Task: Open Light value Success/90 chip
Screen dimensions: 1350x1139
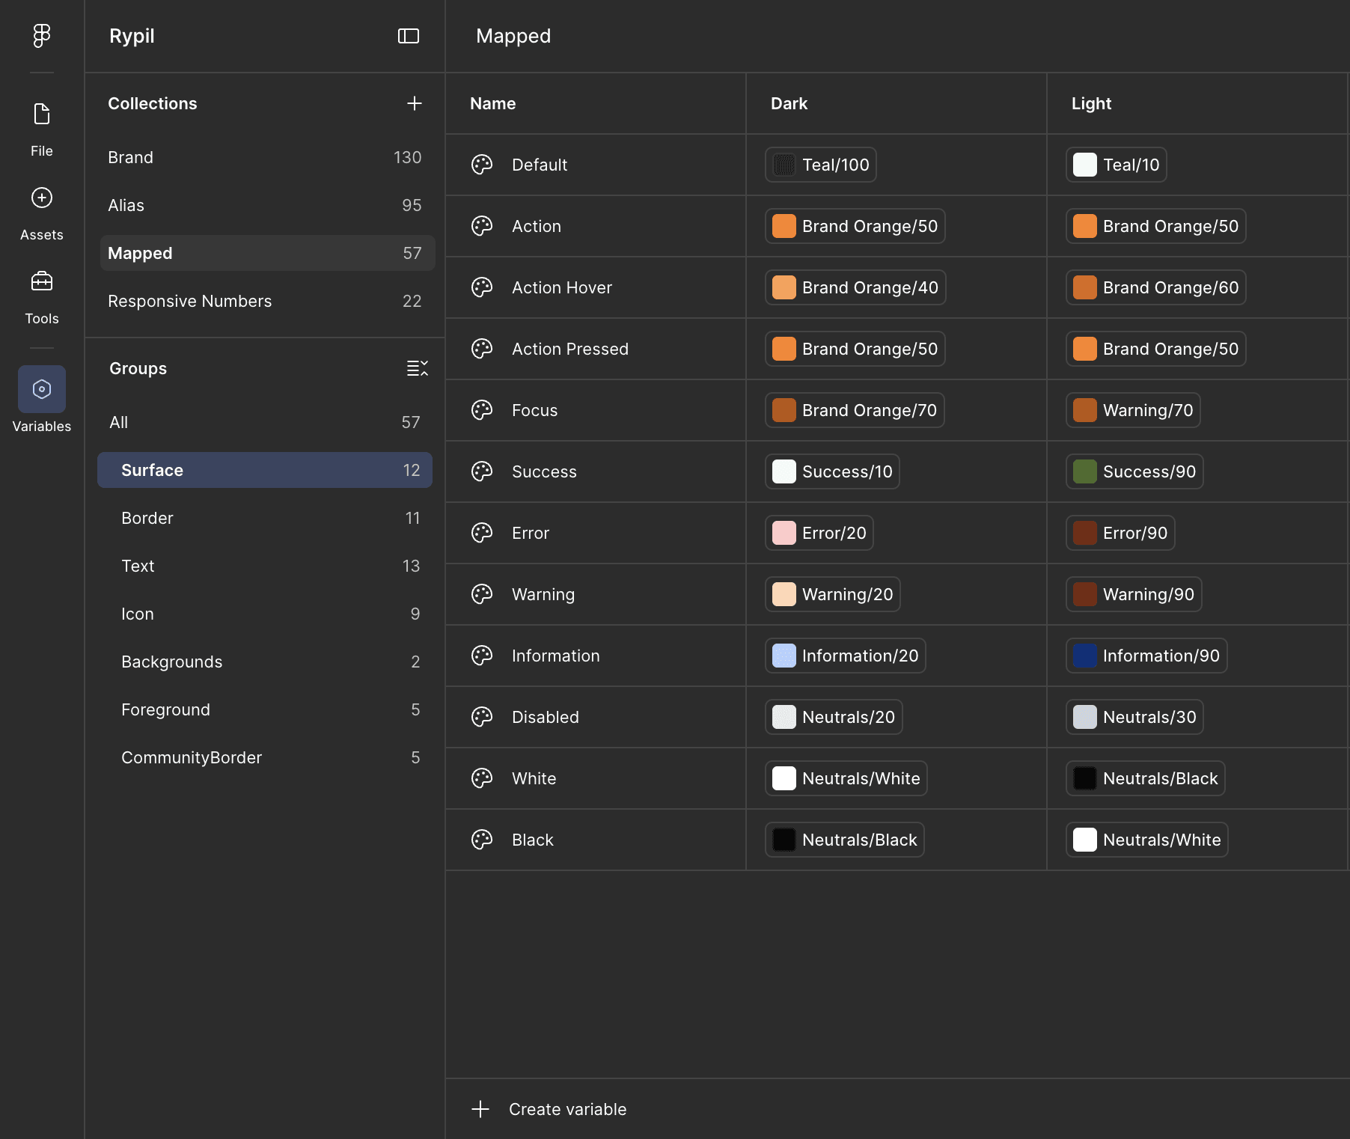Action: 1134,471
